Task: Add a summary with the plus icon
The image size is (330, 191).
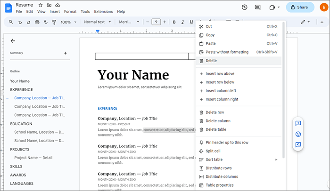Action: pos(66,53)
